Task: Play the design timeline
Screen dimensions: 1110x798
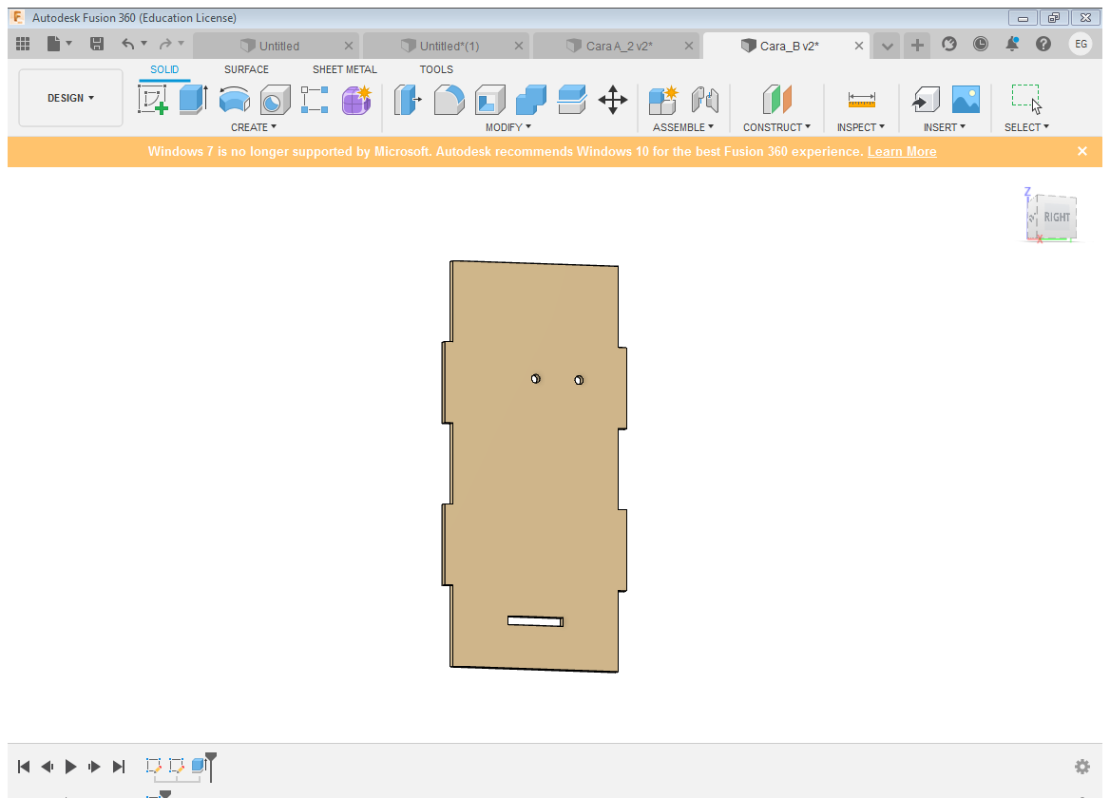Action: 70,766
